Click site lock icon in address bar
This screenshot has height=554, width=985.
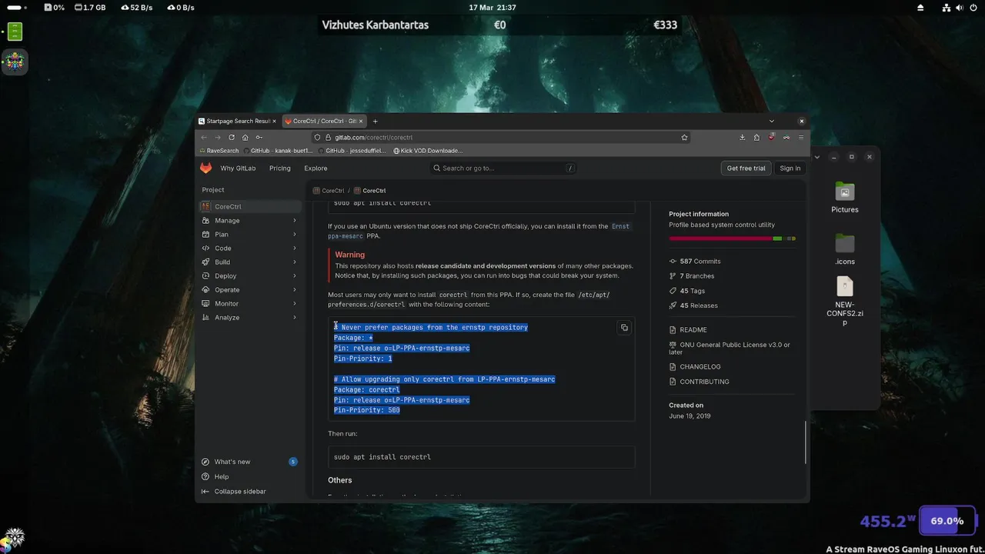click(328, 137)
